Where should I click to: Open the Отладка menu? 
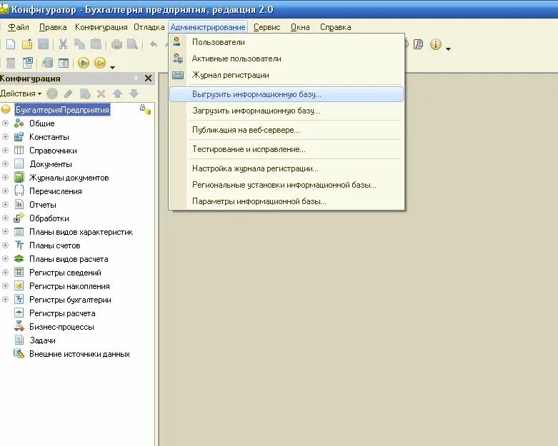149,27
